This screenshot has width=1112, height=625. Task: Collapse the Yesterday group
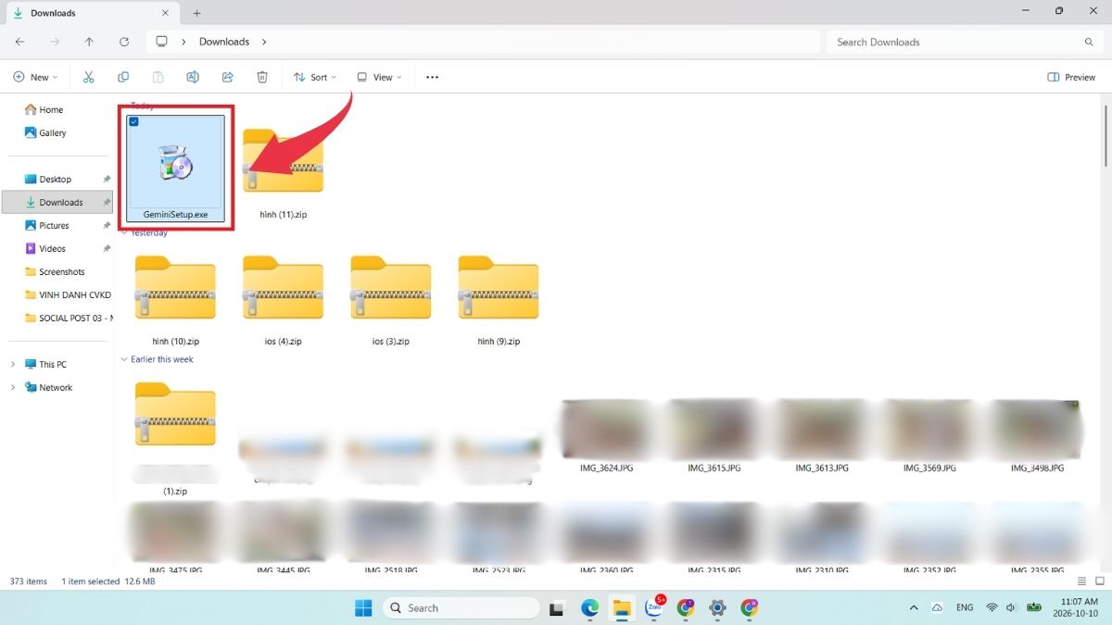[x=125, y=233]
